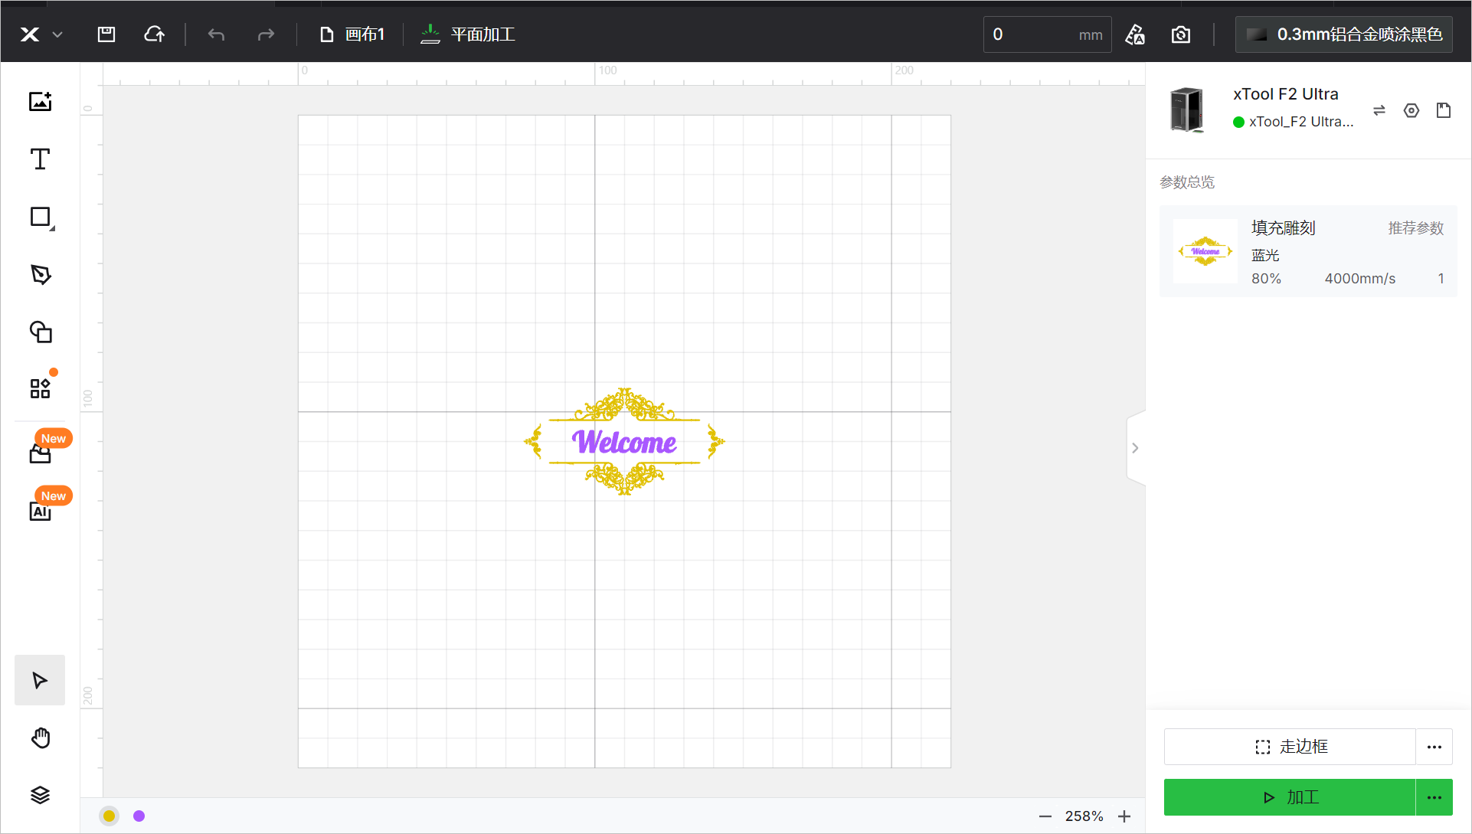1472x834 pixels.
Task: Open more options beside 走边框
Action: 1434,747
